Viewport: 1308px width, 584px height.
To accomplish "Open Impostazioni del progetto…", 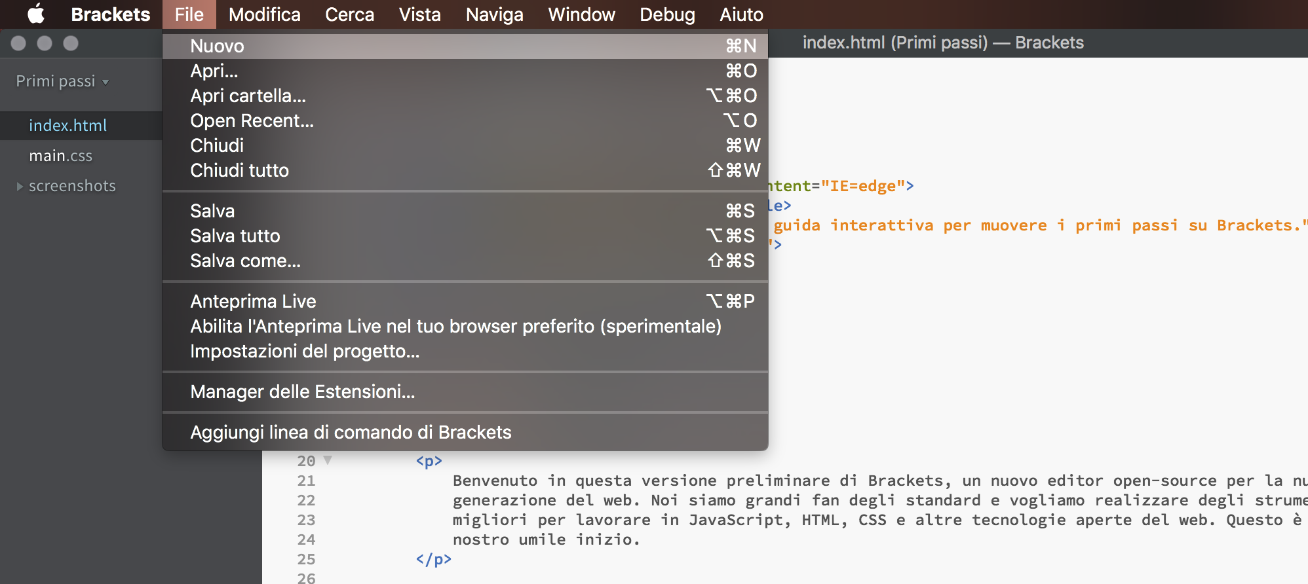I will [304, 351].
